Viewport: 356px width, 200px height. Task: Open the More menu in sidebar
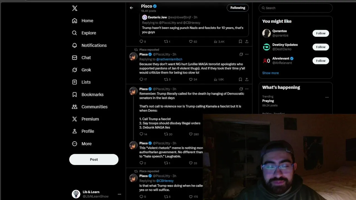82,144
